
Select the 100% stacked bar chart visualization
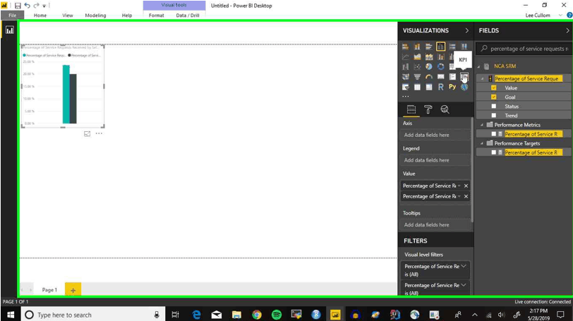452,47
